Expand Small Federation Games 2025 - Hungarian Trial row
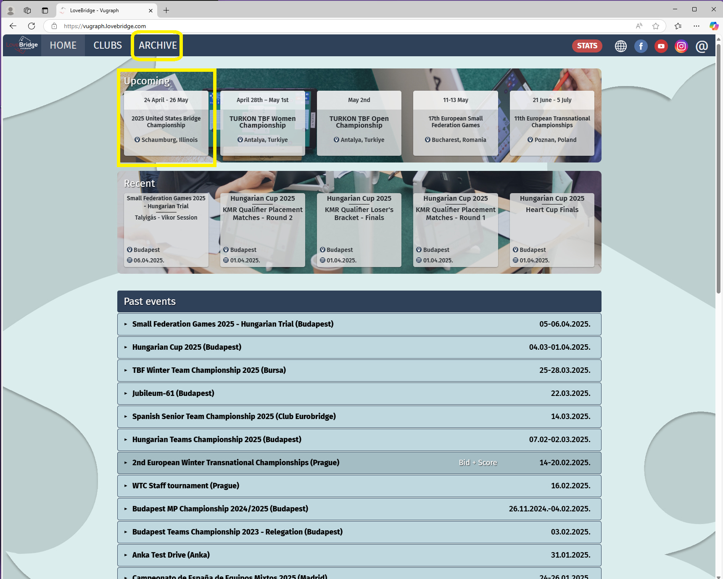723x579 pixels. (x=359, y=324)
